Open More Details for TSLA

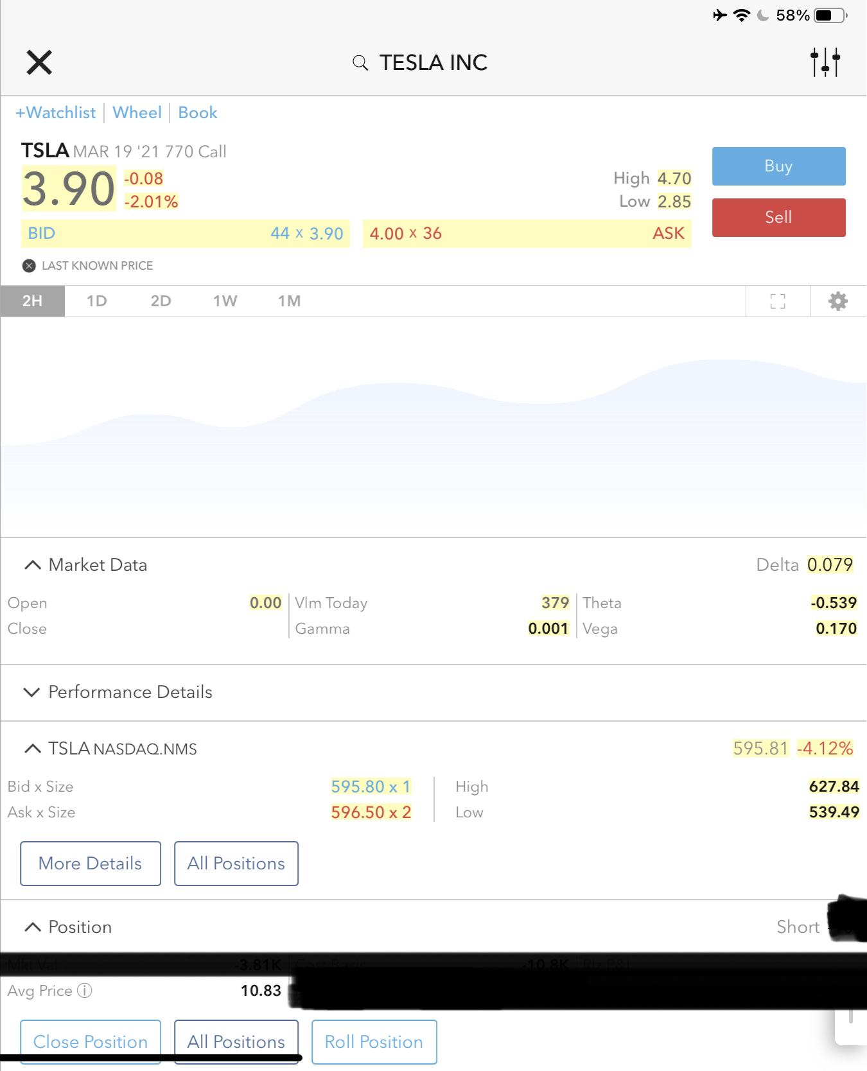[x=91, y=864]
